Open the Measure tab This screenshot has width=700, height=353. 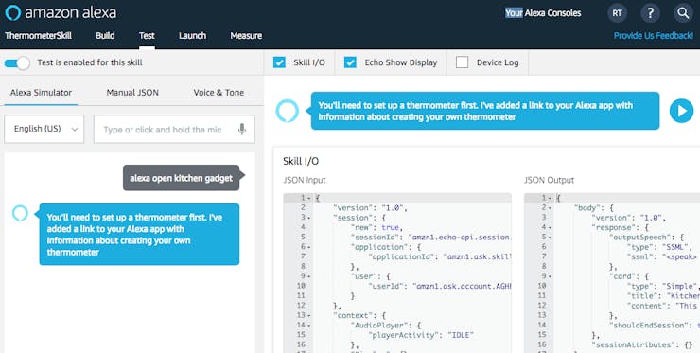246,36
